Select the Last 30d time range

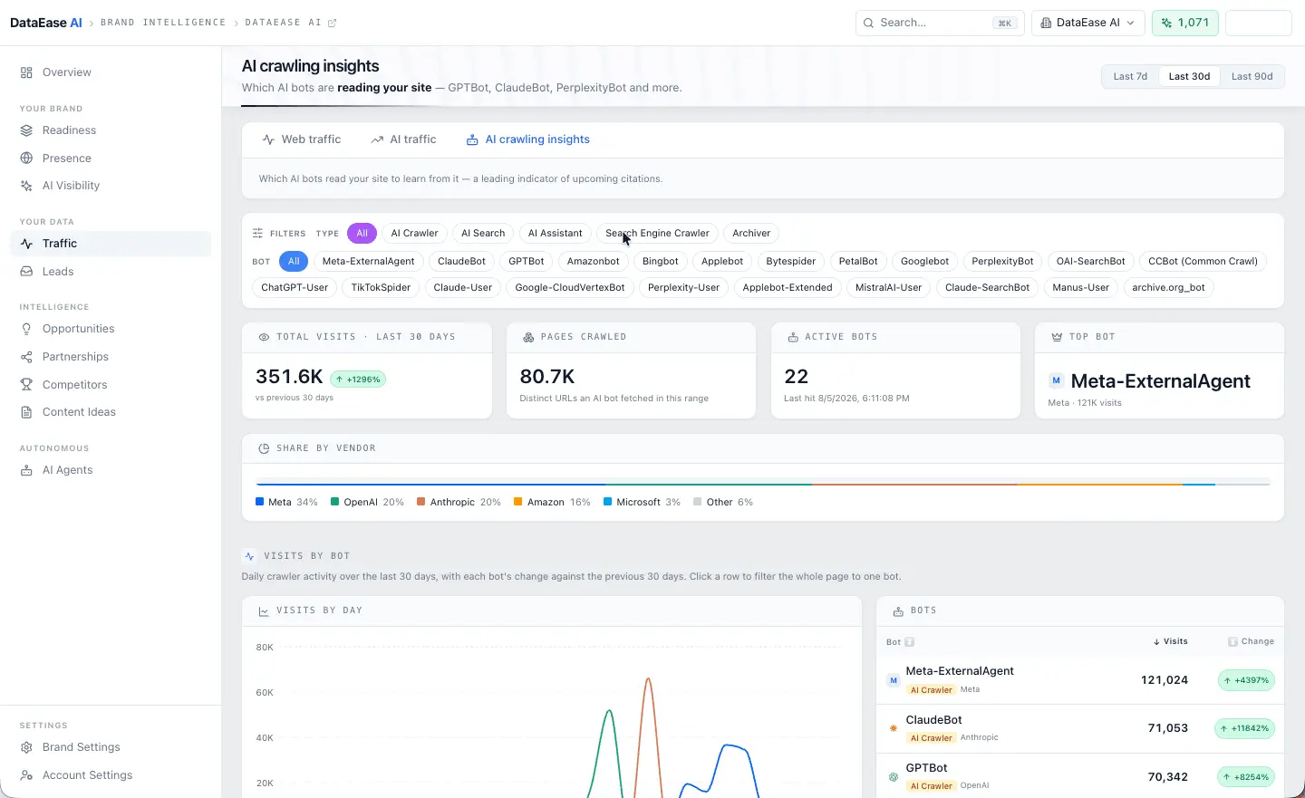[x=1189, y=76]
